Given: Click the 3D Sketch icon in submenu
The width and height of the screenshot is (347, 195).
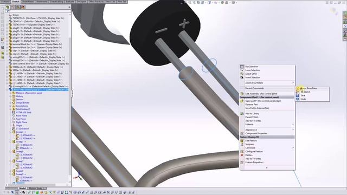Looking at the screenshot, I should 297,92.
